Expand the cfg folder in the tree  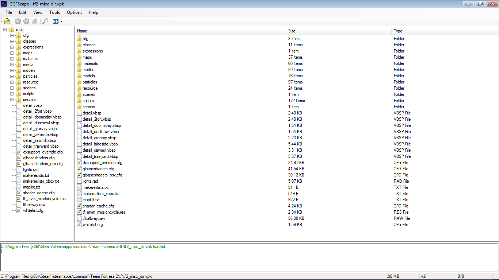click(12, 35)
